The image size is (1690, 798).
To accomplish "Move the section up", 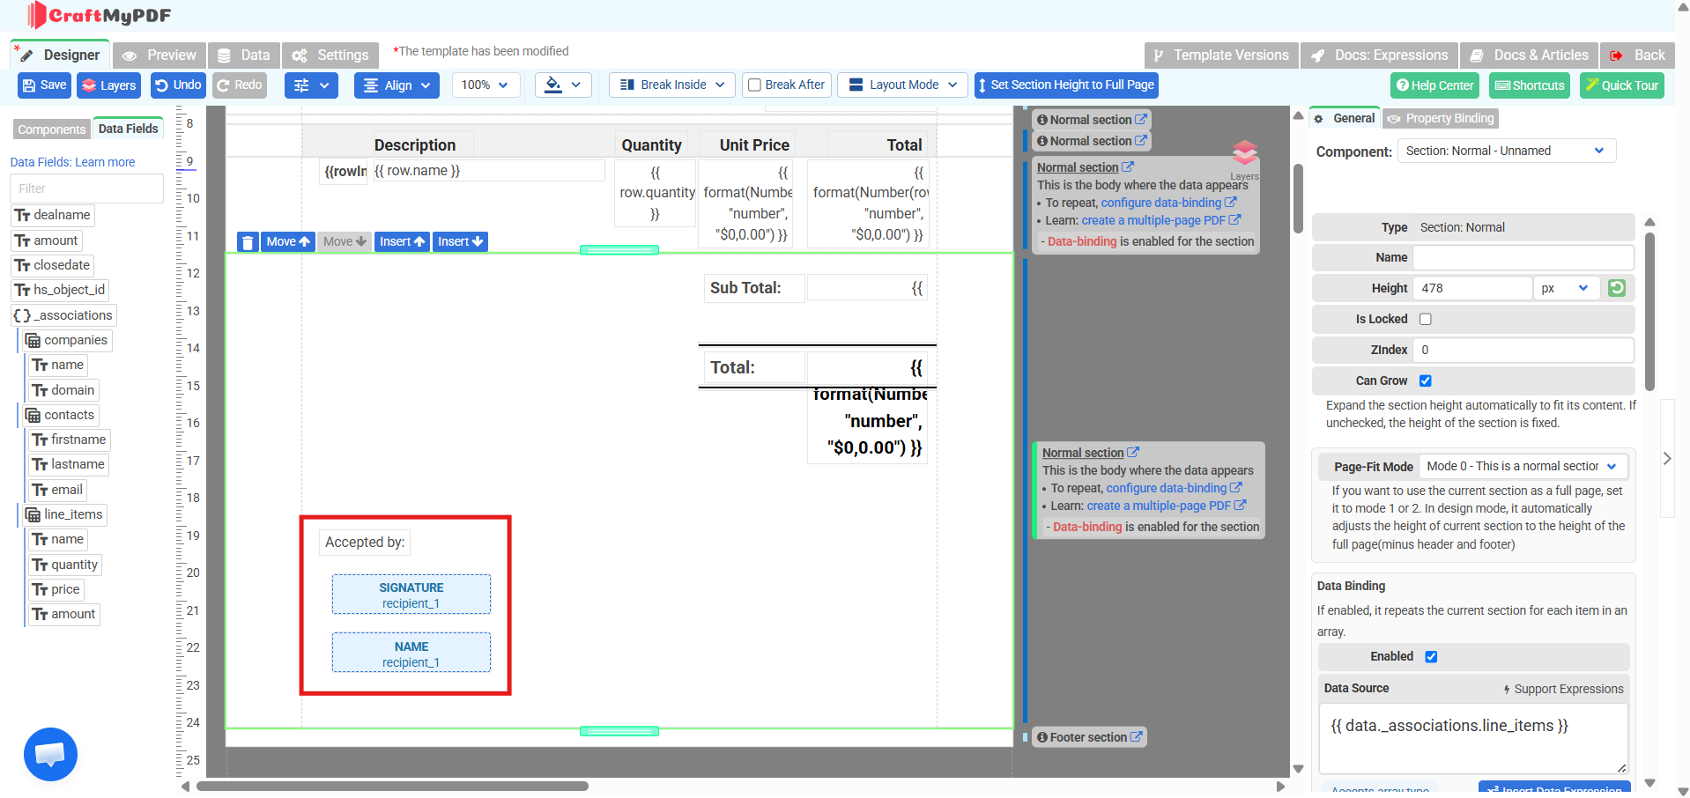I will pyautogui.click(x=288, y=241).
